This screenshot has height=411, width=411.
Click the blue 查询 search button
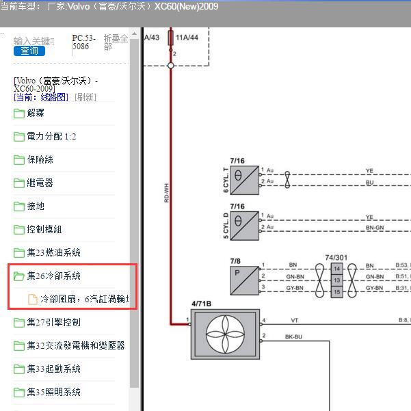[29, 51]
